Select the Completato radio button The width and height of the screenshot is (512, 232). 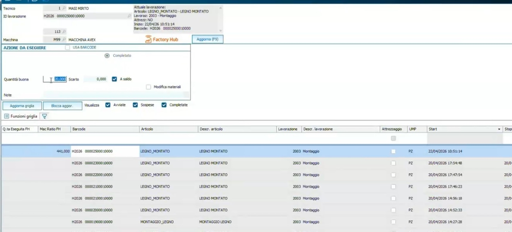pyautogui.click(x=107, y=56)
